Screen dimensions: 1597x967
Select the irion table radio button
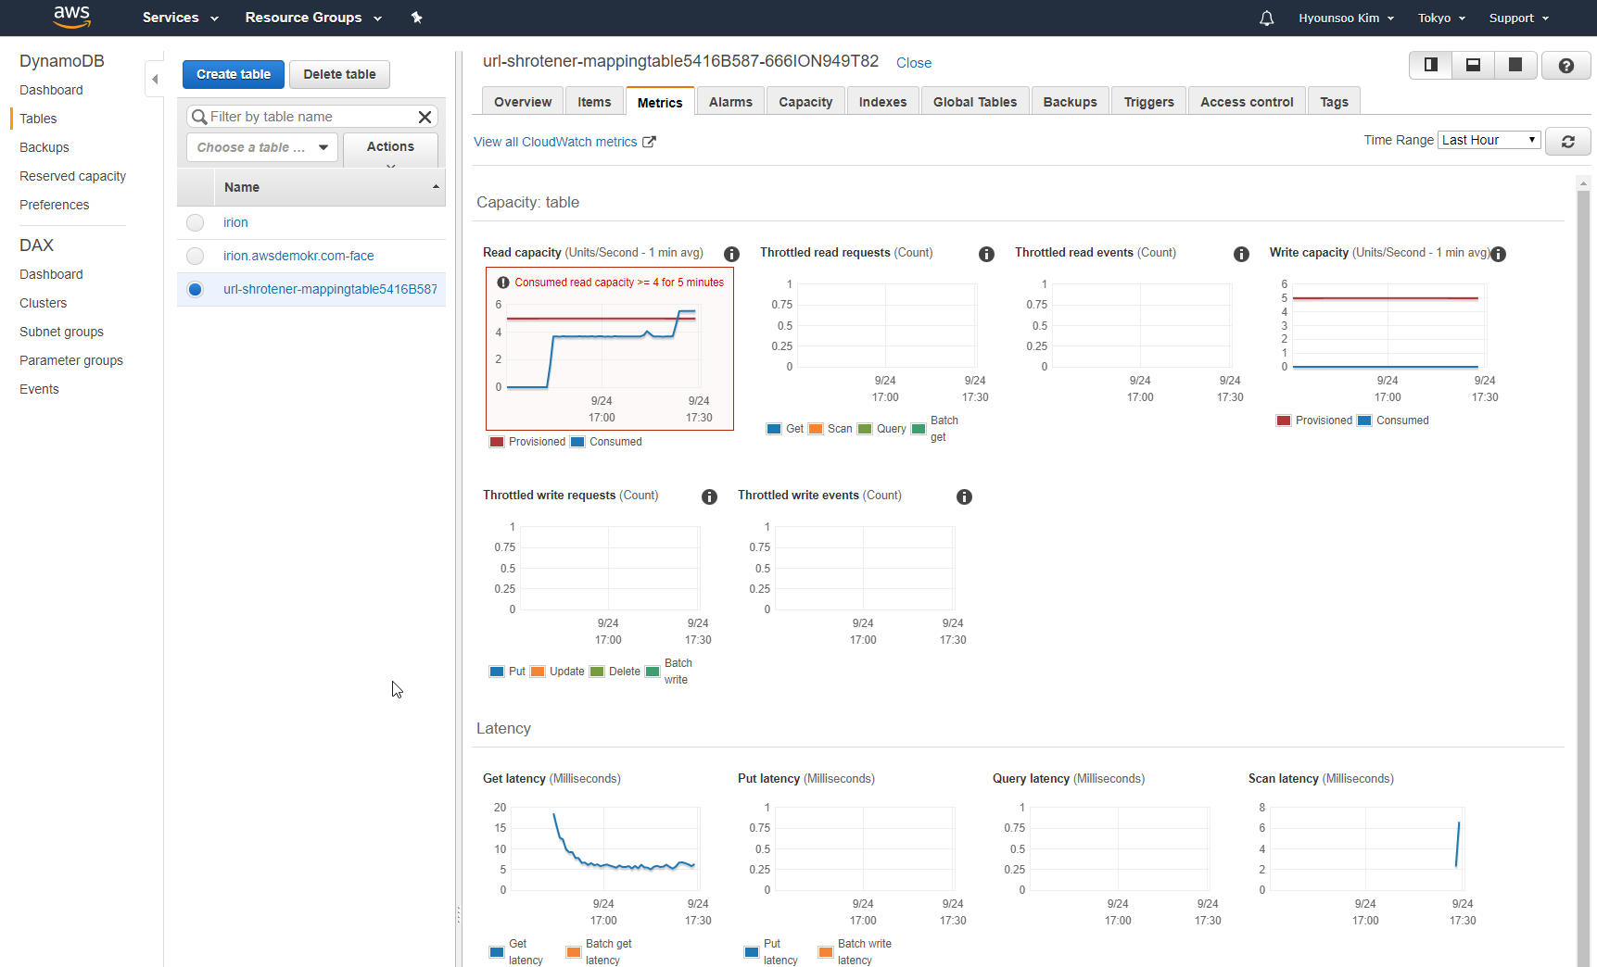click(195, 222)
